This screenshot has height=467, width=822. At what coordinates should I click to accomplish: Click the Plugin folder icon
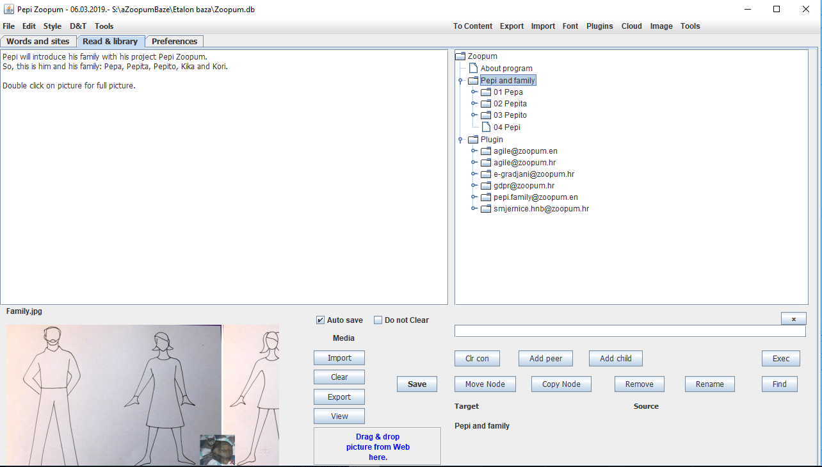tap(473, 140)
